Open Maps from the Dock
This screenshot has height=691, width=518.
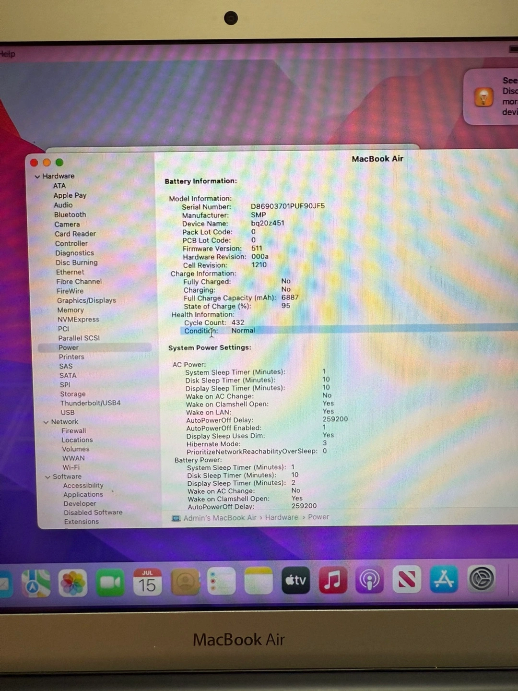pos(36,583)
